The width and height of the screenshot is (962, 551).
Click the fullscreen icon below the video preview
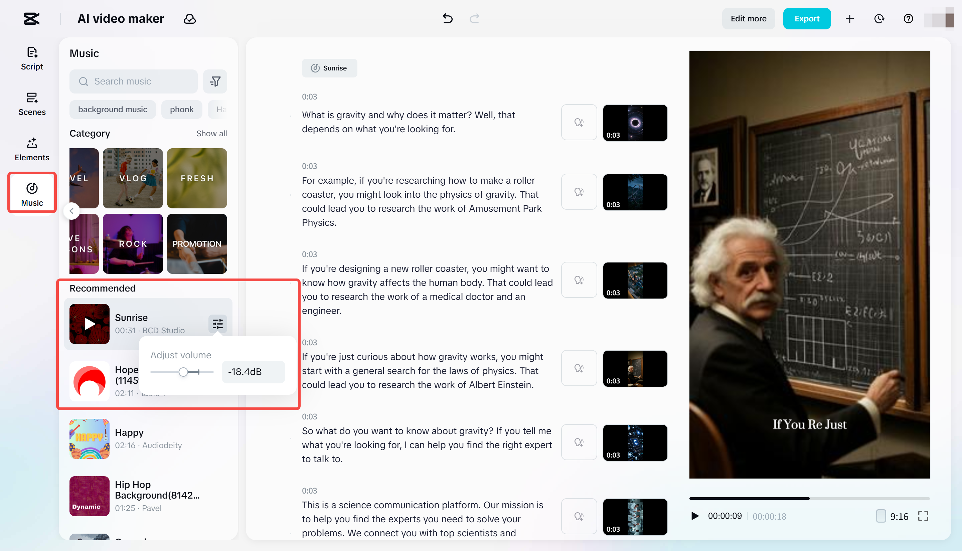[923, 516]
